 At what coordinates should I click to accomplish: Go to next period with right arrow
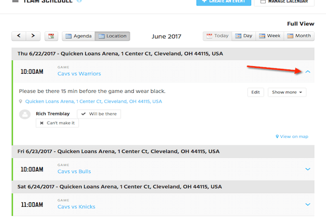33,36
